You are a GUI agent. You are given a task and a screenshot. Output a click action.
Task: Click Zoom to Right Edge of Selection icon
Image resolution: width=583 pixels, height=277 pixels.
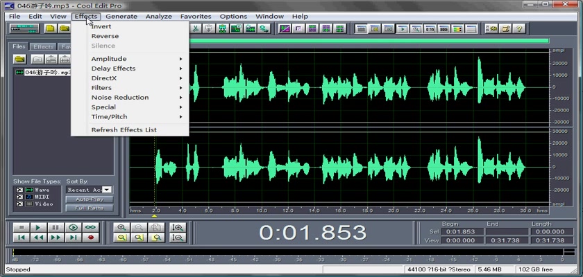(x=155, y=238)
